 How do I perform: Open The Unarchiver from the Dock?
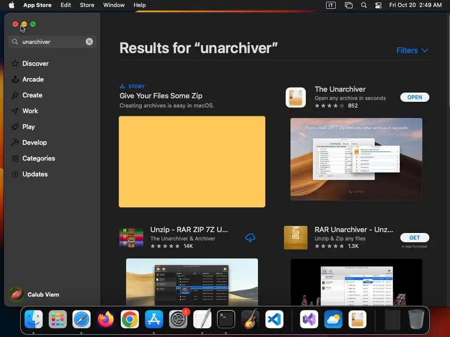coord(357,319)
